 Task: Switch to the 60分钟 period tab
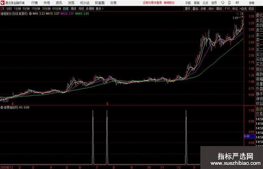(x=56, y=9)
